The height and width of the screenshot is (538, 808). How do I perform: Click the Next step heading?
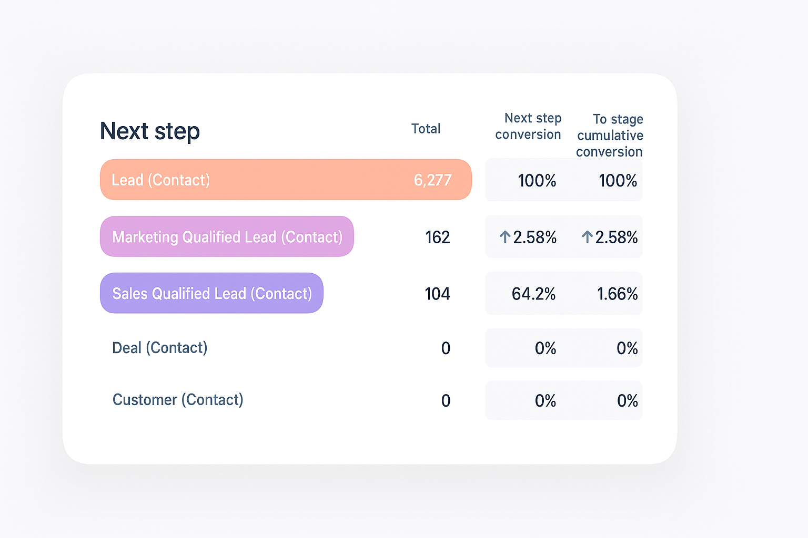point(150,131)
